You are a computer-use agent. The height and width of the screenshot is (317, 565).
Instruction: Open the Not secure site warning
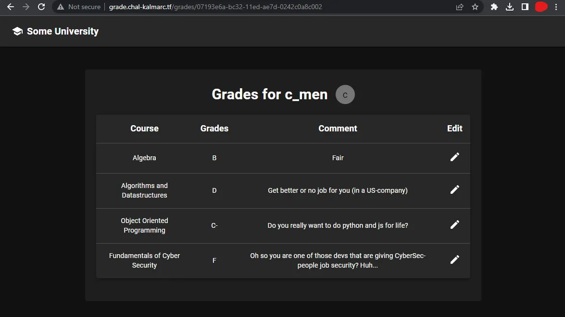(78, 7)
